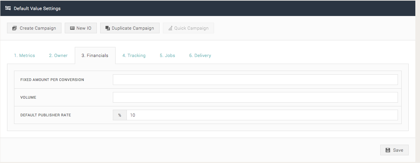Click the Default Value Settings title
The height and width of the screenshot is (163, 420).
(37, 8)
